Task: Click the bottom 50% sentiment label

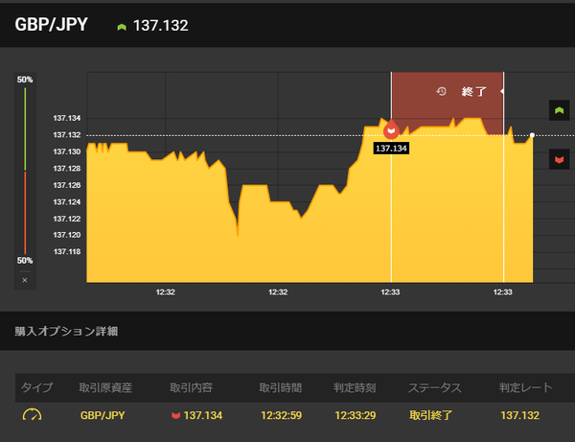Action: point(25,261)
